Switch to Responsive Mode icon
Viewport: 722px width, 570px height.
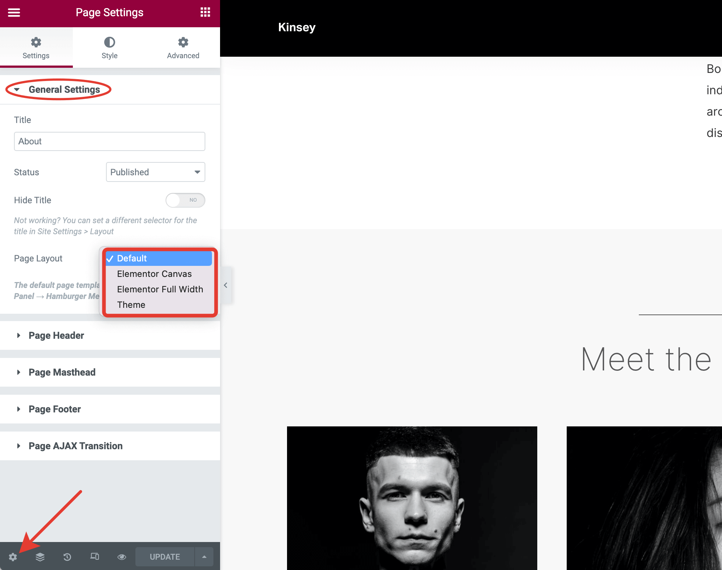pyautogui.click(x=95, y=556)
